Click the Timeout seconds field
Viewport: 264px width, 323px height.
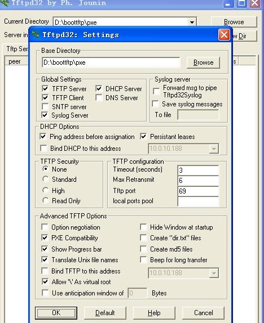click(198, 170)
